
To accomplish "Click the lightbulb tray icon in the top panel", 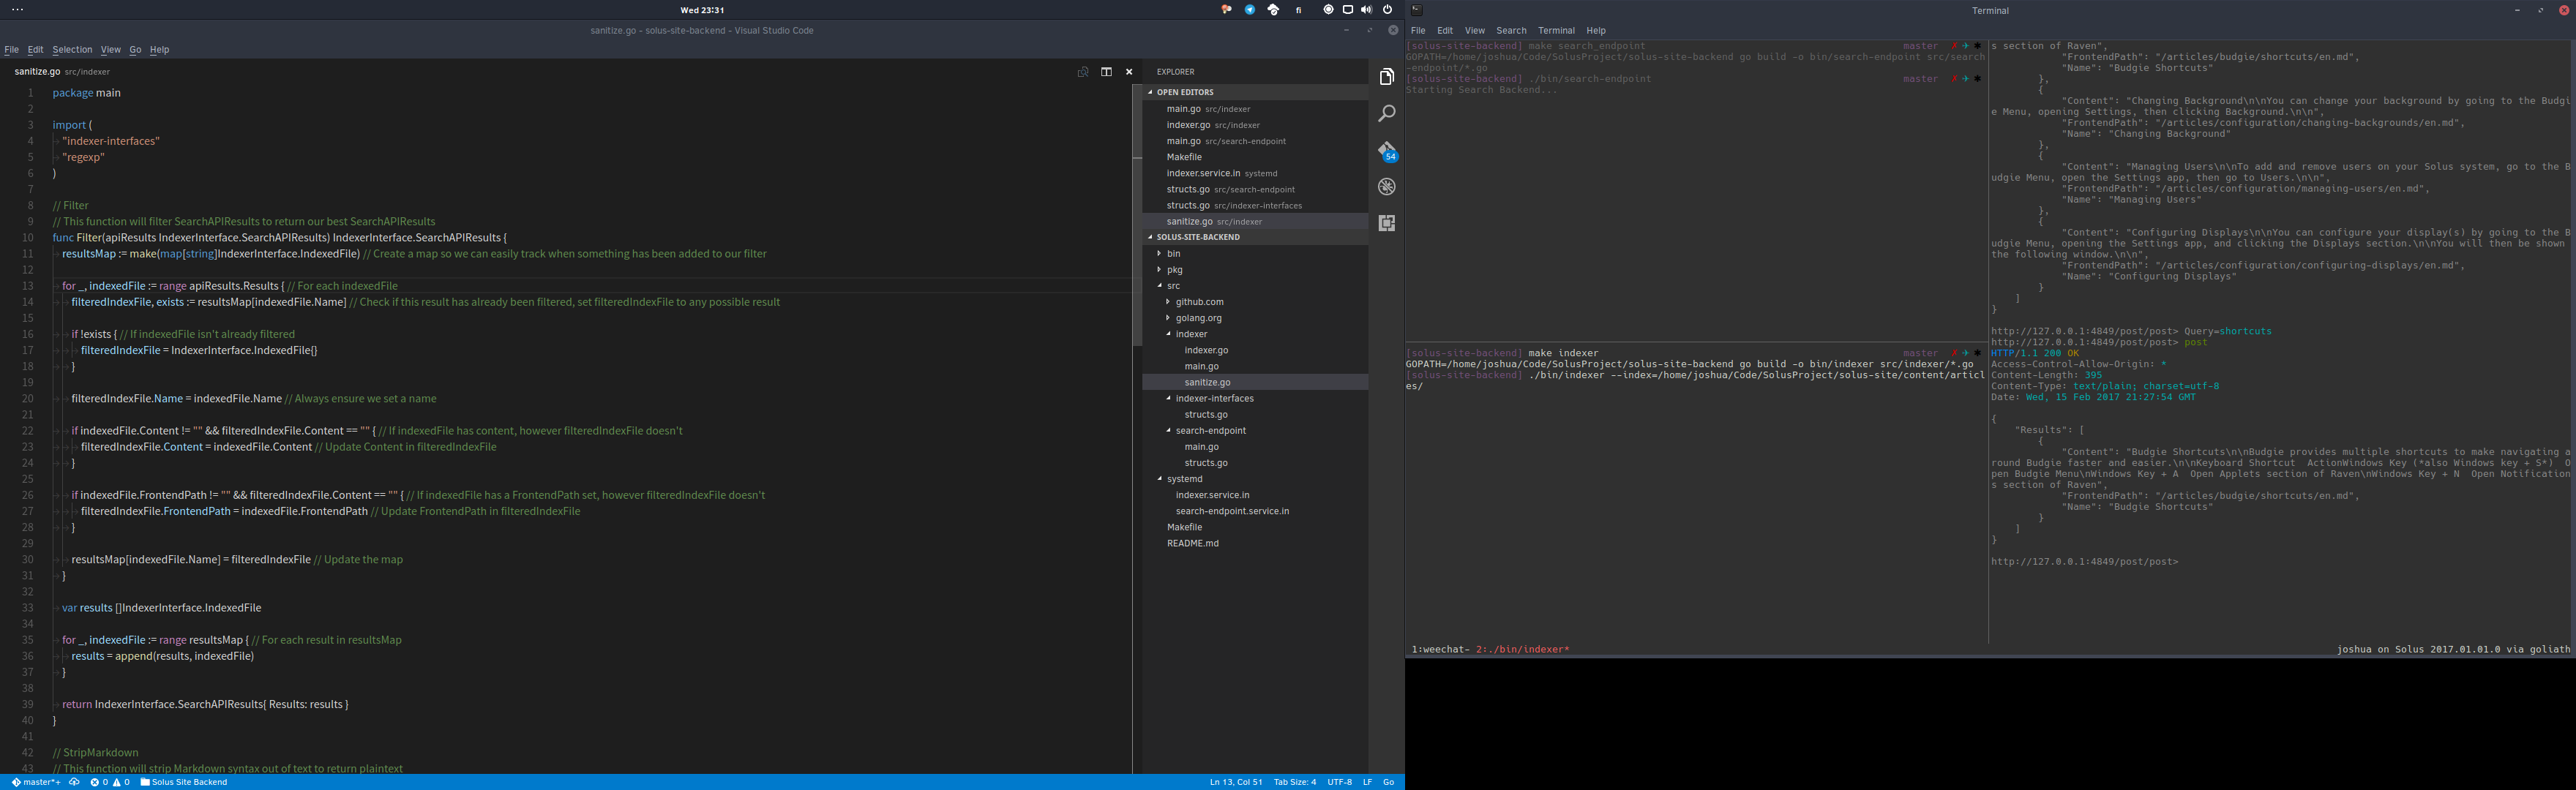I will [1226, 10].
